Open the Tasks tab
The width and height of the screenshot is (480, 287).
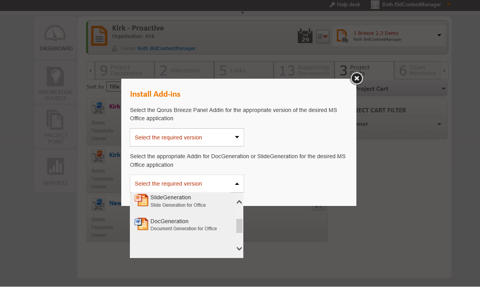tap(244, 70)
